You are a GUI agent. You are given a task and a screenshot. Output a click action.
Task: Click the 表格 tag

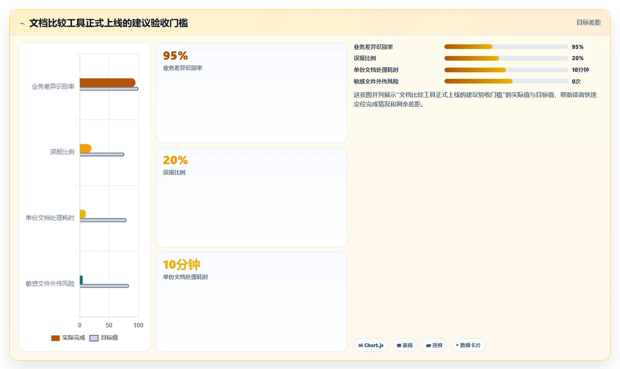pyautogui.click(x=405, y=345)
